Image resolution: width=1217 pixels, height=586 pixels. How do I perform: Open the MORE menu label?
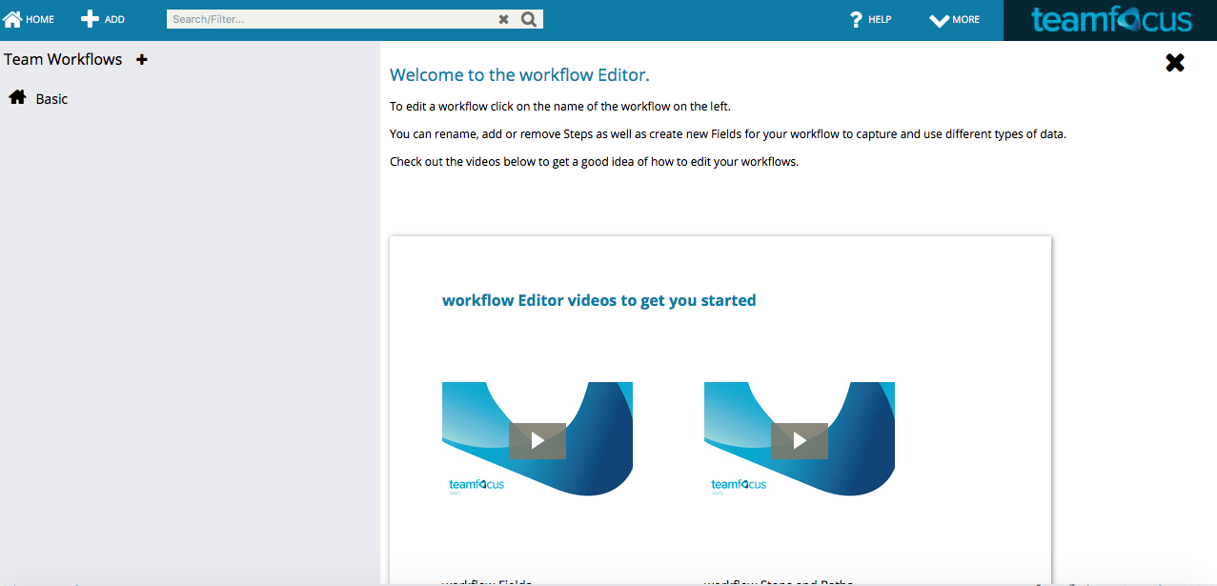coord(965,20)
